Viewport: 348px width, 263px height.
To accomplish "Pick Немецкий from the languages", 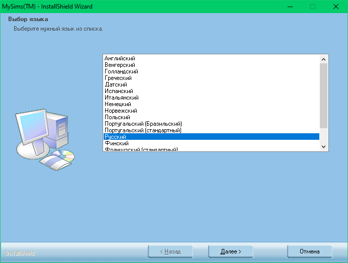I will pos(211,104).
